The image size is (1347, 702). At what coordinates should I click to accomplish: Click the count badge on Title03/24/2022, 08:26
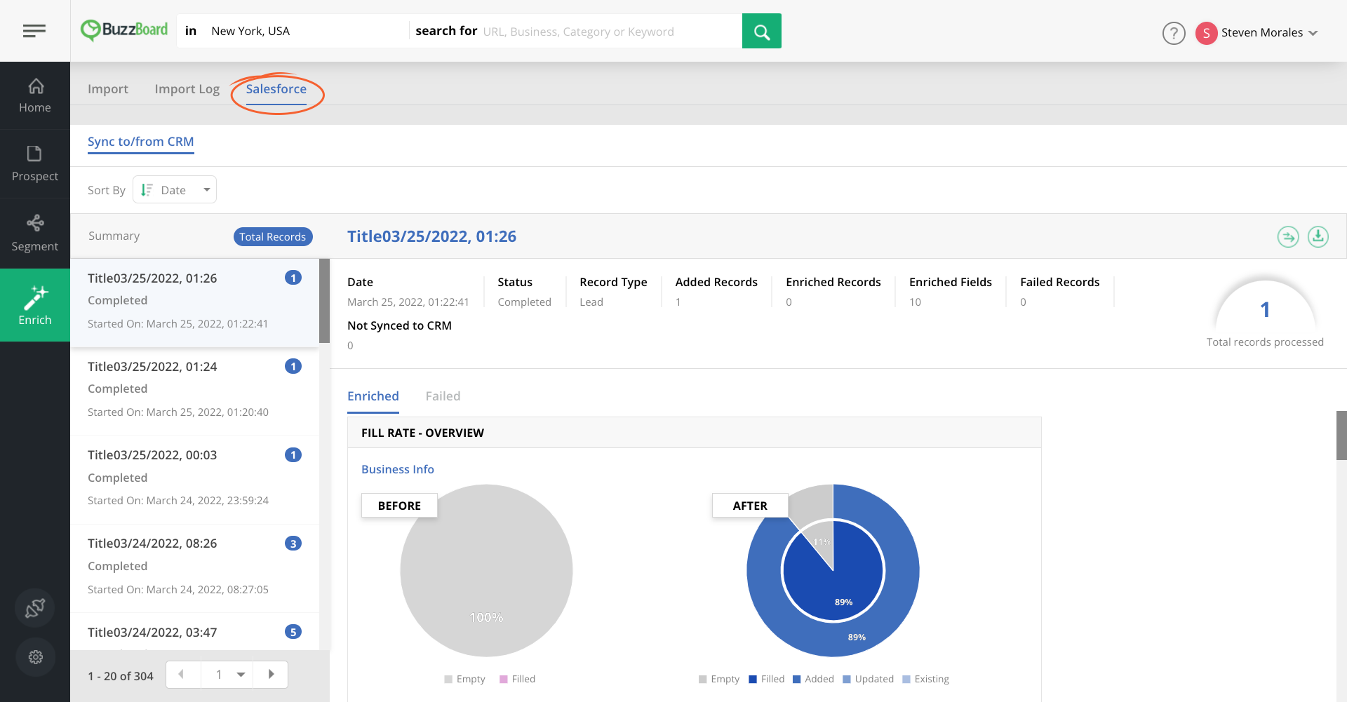[293, 544]
